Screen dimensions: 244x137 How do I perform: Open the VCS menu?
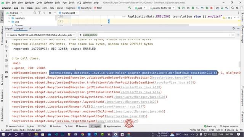click(x=79, y=3)
